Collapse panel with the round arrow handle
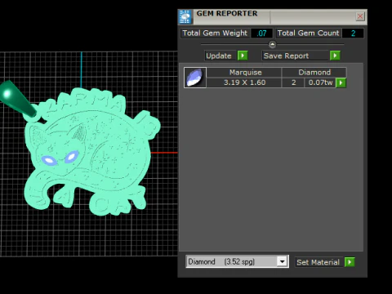 272,44
